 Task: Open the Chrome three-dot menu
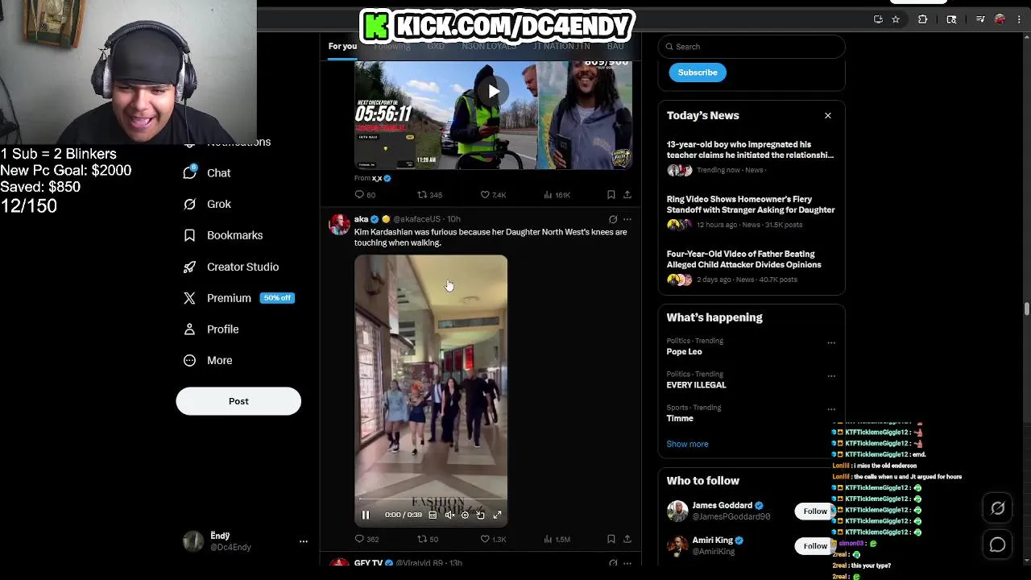click(1019, 19)
